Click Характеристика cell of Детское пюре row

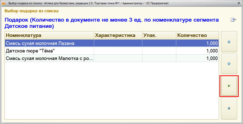pyautogui.click(x=118, y=51)
